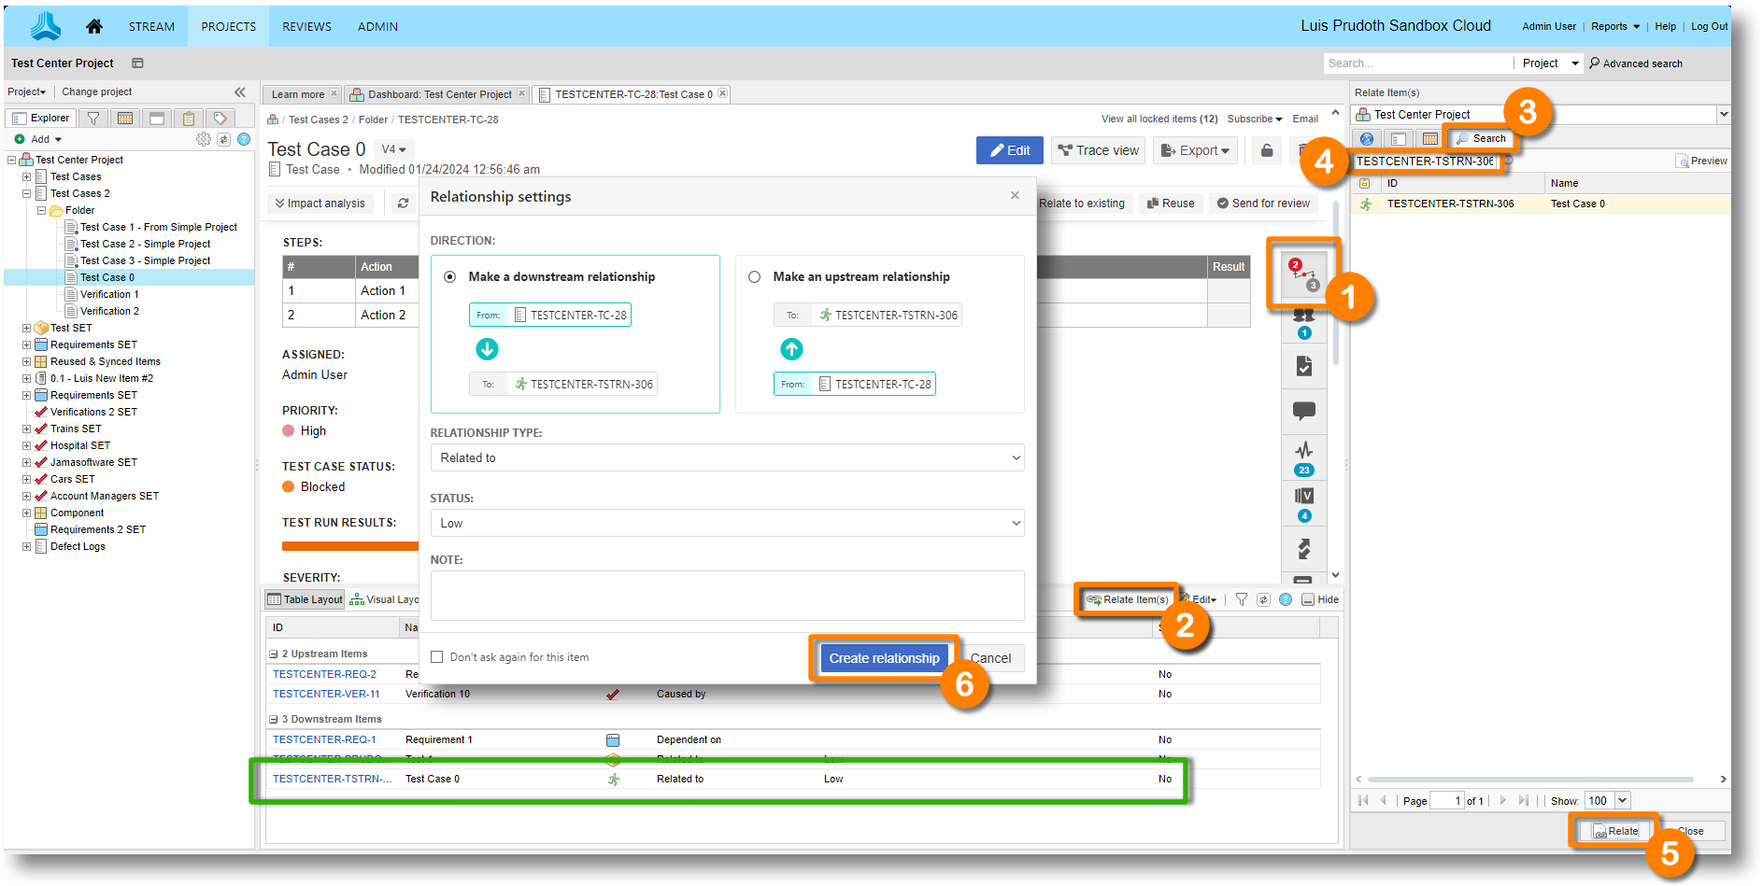Select Make an upstream relationship radio
This screenshot has height=886, width=1763.
tap(755, 277)
